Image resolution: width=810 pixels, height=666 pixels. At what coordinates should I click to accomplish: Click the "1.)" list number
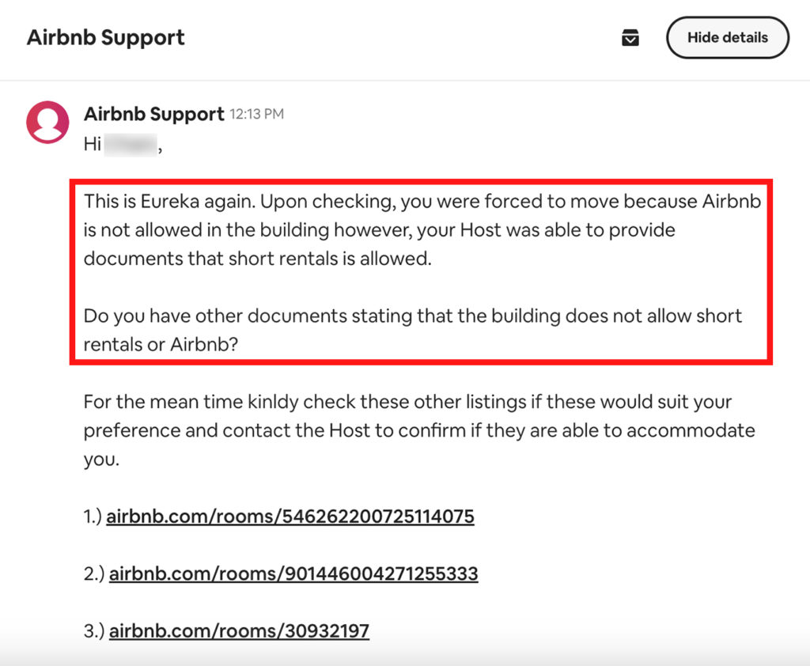[x=93, y=517]
